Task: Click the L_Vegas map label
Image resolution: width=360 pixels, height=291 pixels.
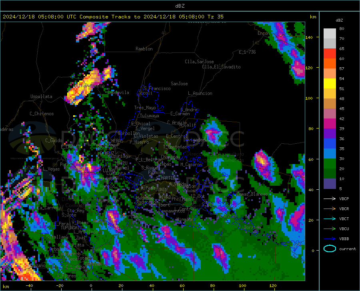Action: [51, 169]
